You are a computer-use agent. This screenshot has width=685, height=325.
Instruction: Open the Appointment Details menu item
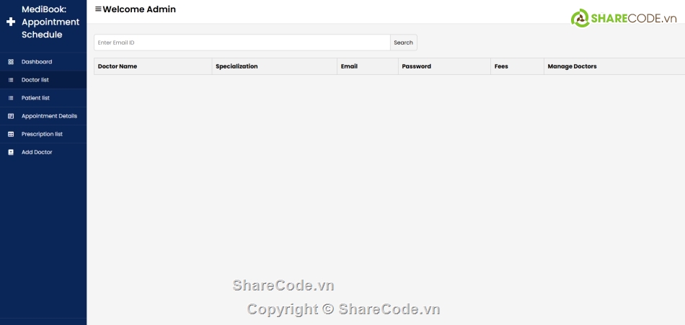point(49,116)
